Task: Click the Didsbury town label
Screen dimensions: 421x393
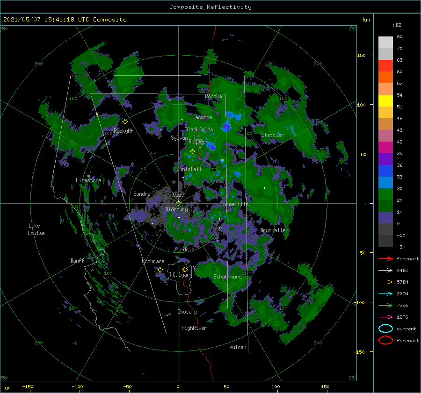Action: tap(177, 209)
